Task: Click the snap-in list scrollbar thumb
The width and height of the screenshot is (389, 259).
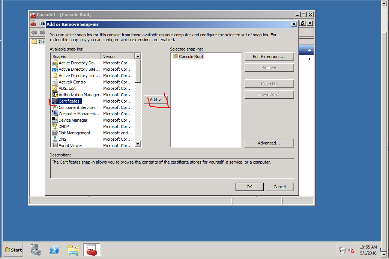Action: coord(138,71)
